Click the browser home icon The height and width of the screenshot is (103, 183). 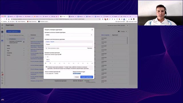[x=9, y=19]
